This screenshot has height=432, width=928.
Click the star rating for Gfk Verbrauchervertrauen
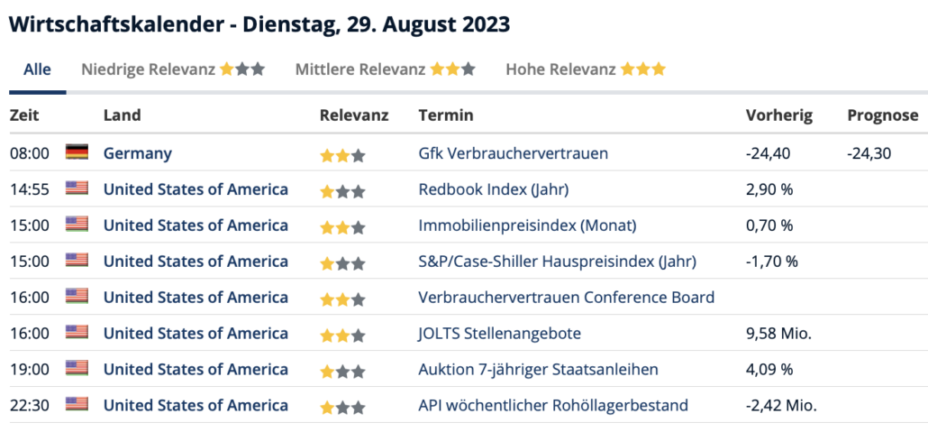coord(342,156)
